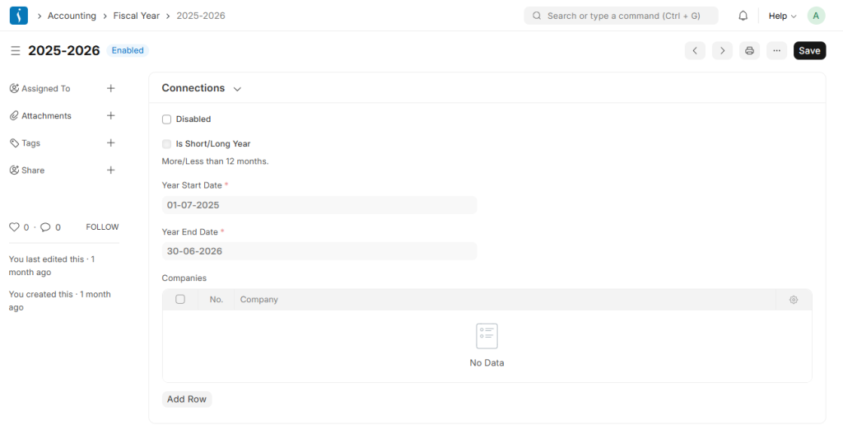This screenshot has width=843, height=425.
Task: Click the Connections section heading
Action: (x=193, y=88)
